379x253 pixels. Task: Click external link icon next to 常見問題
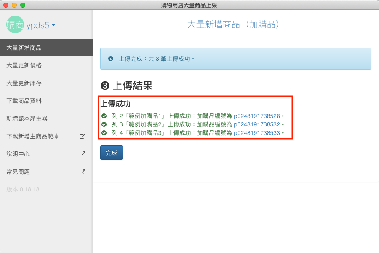[x=83, y=172]
